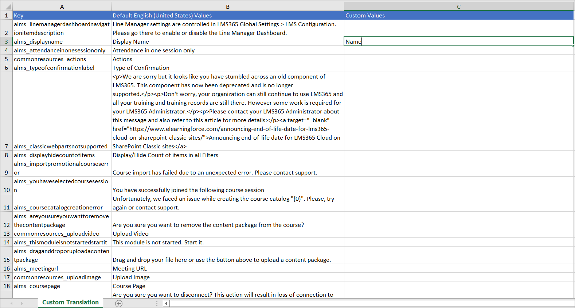Click the editing cell containing Name
This screenshot has width=575, height=308.
[x=458, y=41]
